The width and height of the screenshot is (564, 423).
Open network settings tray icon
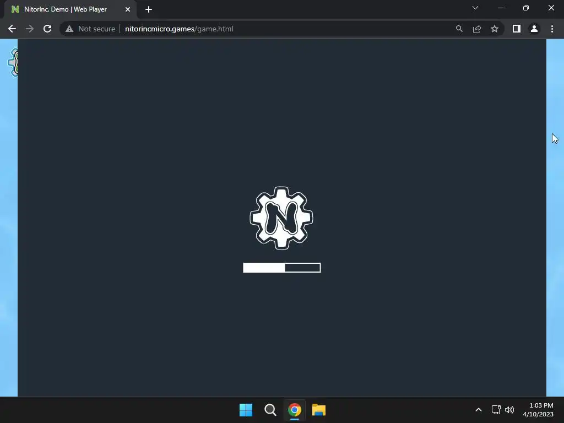[x=496, y=410]
